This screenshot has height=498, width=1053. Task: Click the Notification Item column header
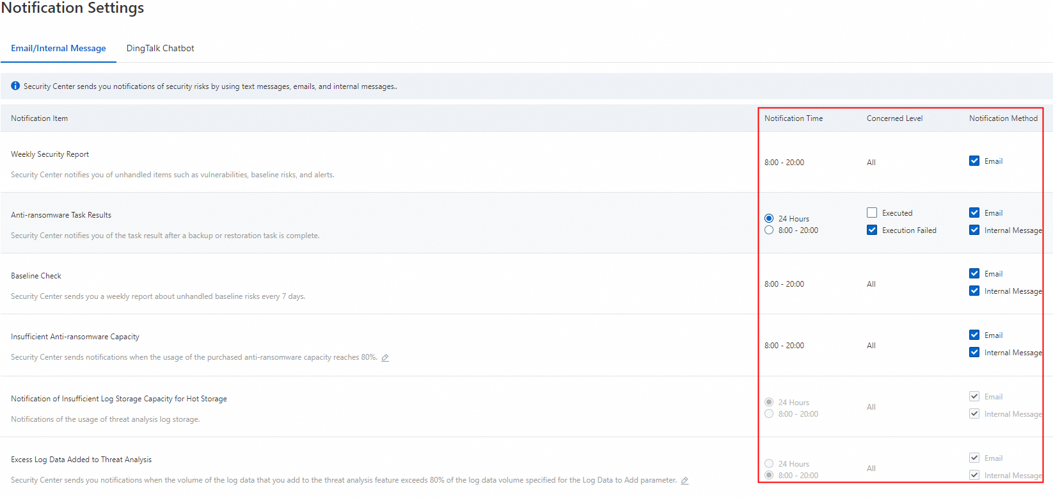point(39,118)
